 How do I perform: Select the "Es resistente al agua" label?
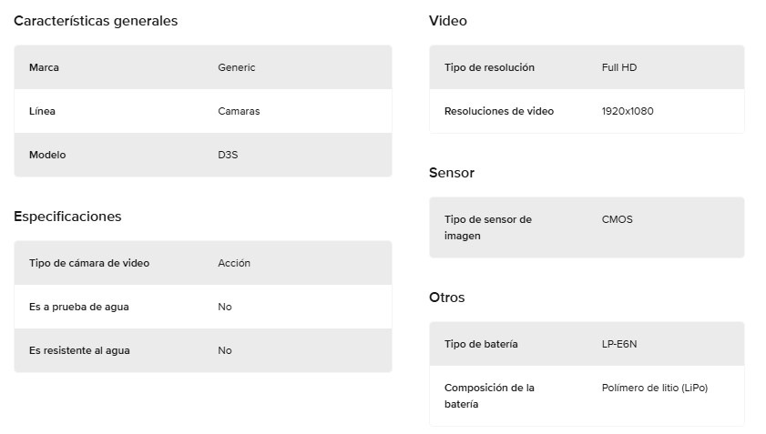[79, 350]
